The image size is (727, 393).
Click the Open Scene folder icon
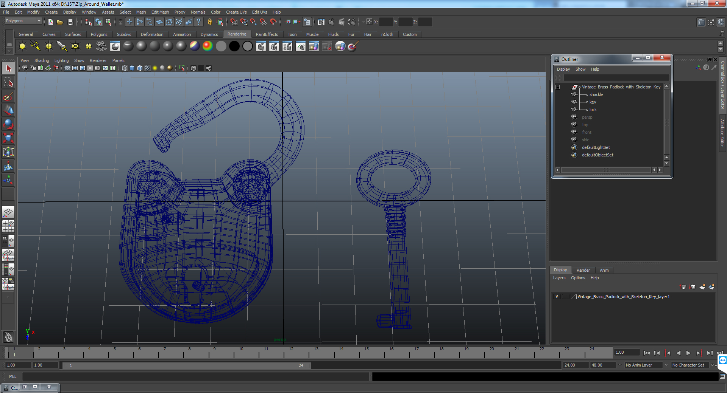tap(60, 22)
